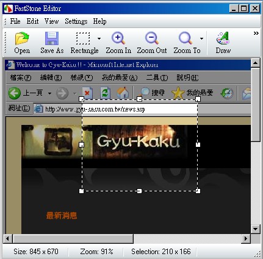263x259 pixels.
Task: Click the favorites star in captured browser
Action: [178, 93]
